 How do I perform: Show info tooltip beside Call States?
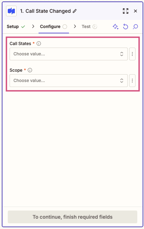tap(39, 44)
